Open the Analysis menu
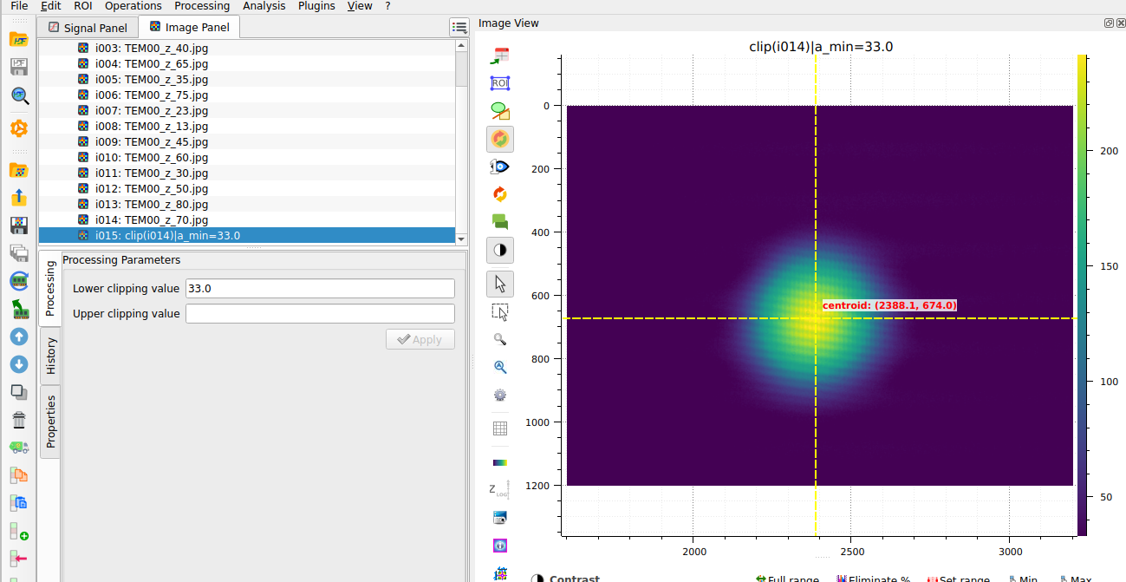Screen dimensions: 1126x582 (264, 6)
